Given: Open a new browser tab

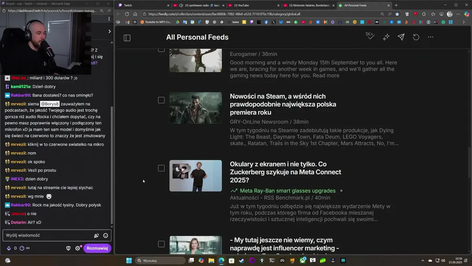Looking at the screenshot, I should [396, 5].
